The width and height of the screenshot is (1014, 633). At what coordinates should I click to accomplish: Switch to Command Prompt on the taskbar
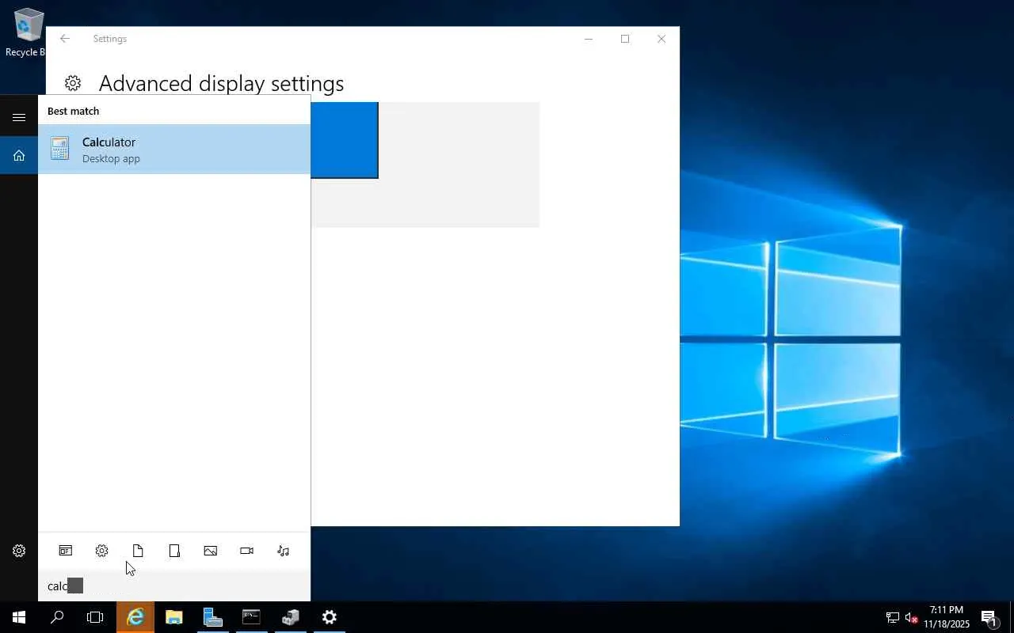pos(251,617)
